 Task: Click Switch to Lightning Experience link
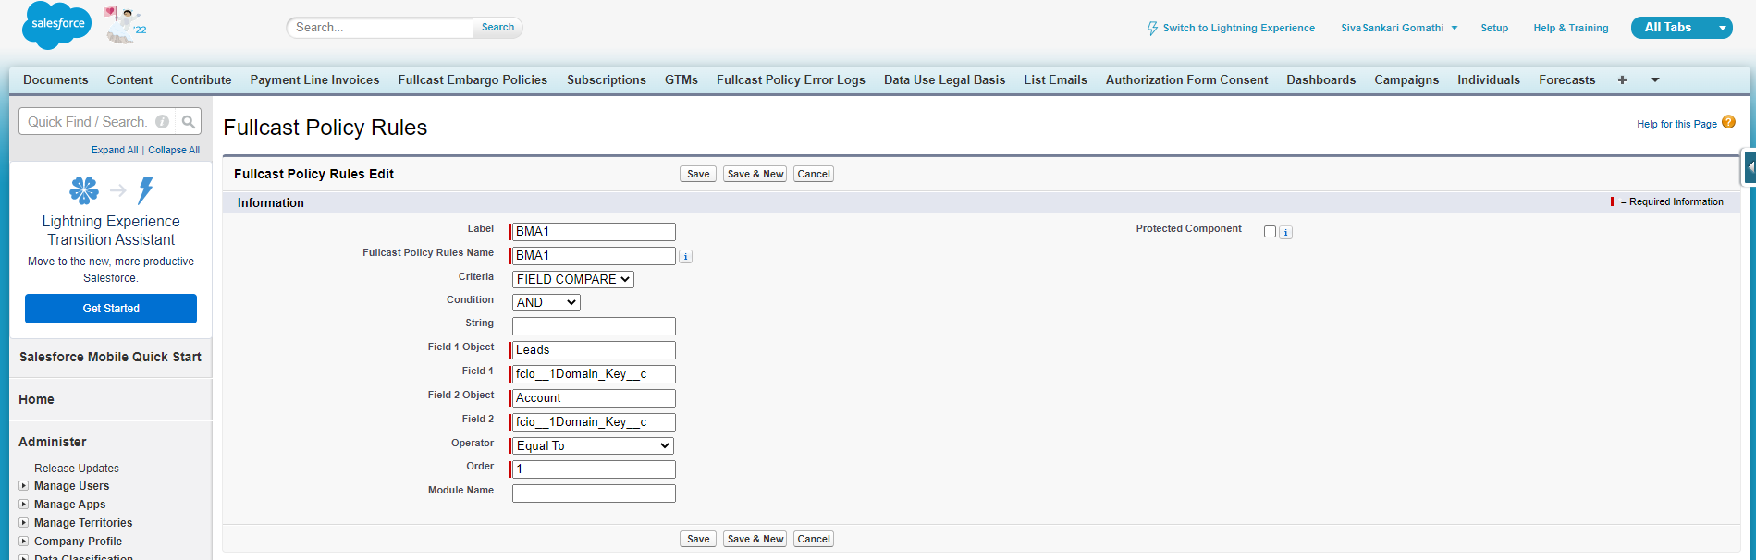pyautogui.click(x=1238, y=29)
